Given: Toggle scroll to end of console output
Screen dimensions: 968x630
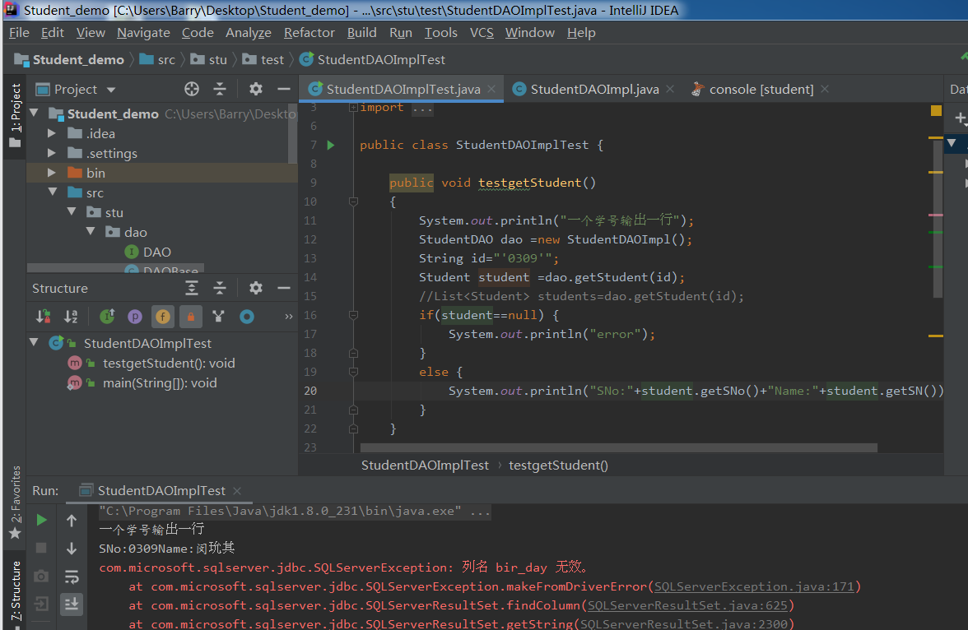Looking at the screenshot, I should [x=72, y=604].
